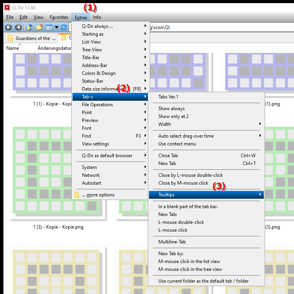Click 'New Tab' Ctrl+T entry
Screen dimensions: 294x294
[x=206, y=163]
